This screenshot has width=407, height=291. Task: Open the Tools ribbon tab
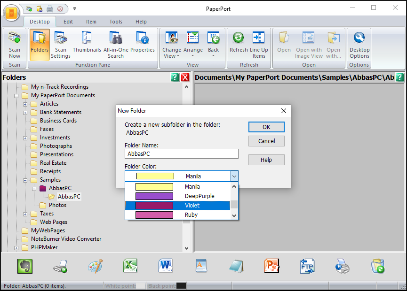pos(116,22)
